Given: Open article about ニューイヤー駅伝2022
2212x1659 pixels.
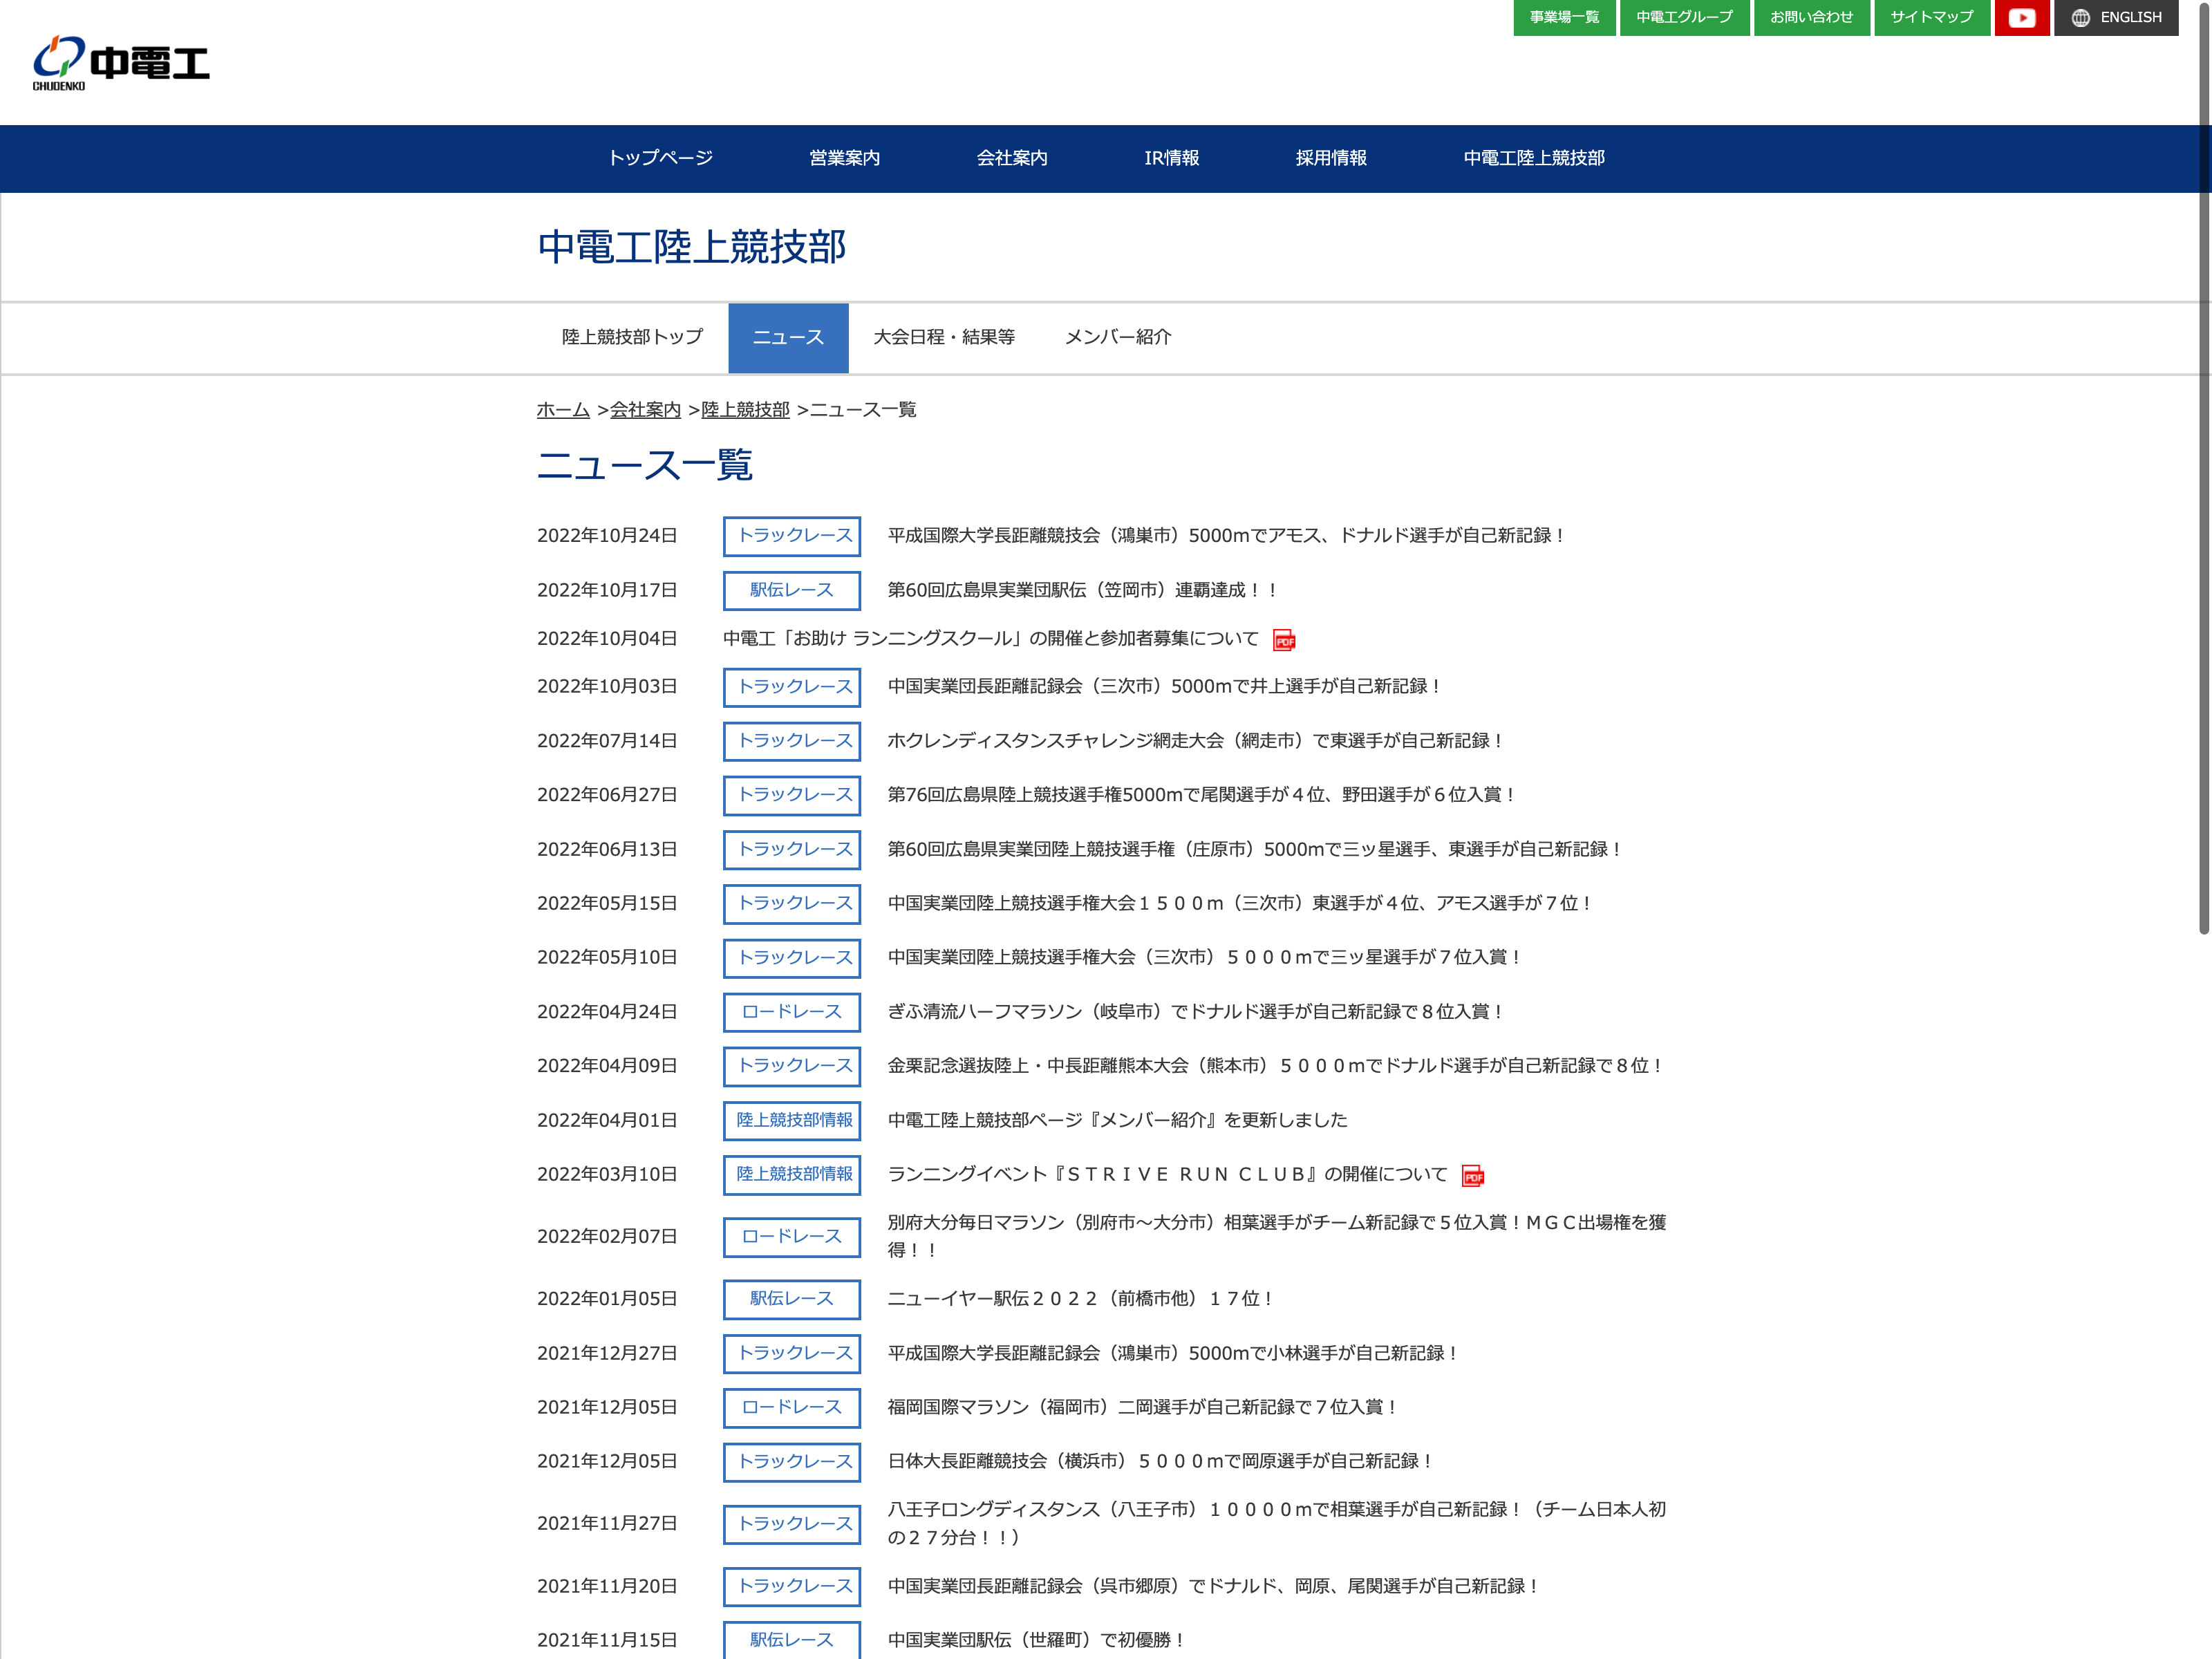Looking at the screenshot, I should 1080,1299.
